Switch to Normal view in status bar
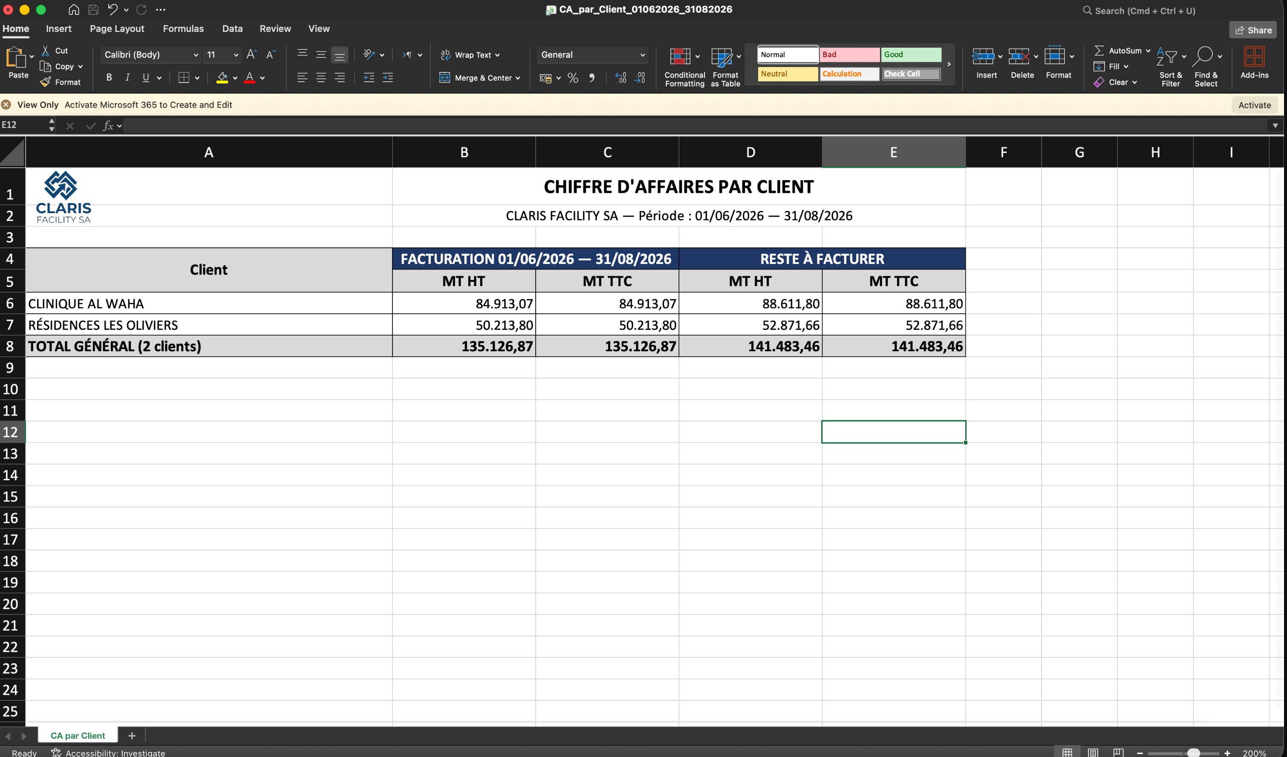Image resolution: width=1287 pixels, height=757 pixels. pyautogui.click(x=1068, y=752)
